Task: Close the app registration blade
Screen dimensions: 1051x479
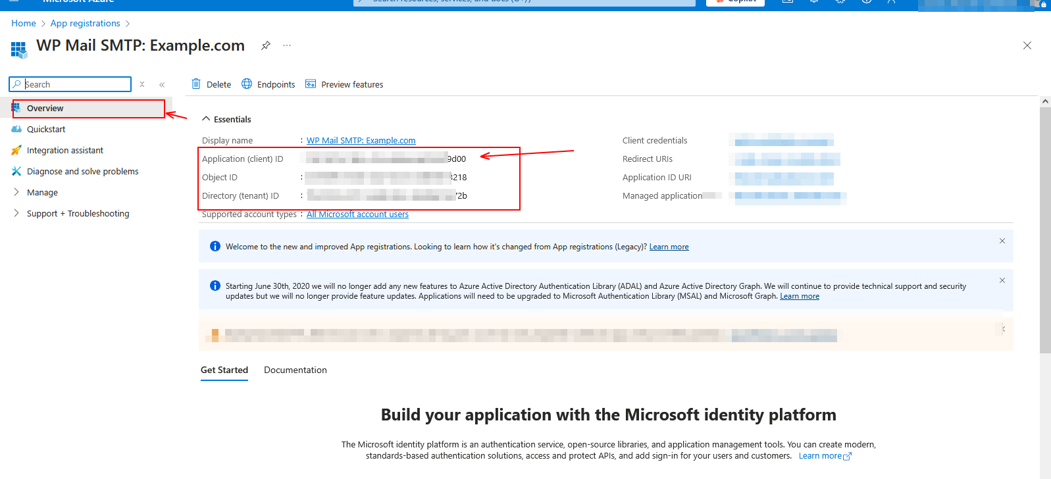Action: [x=1027, y=45]
